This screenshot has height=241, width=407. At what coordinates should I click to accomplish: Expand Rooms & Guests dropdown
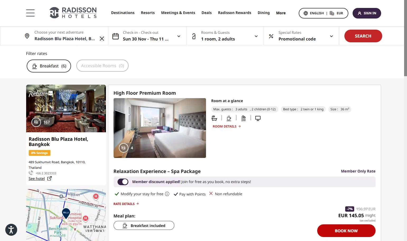point(256,36)
